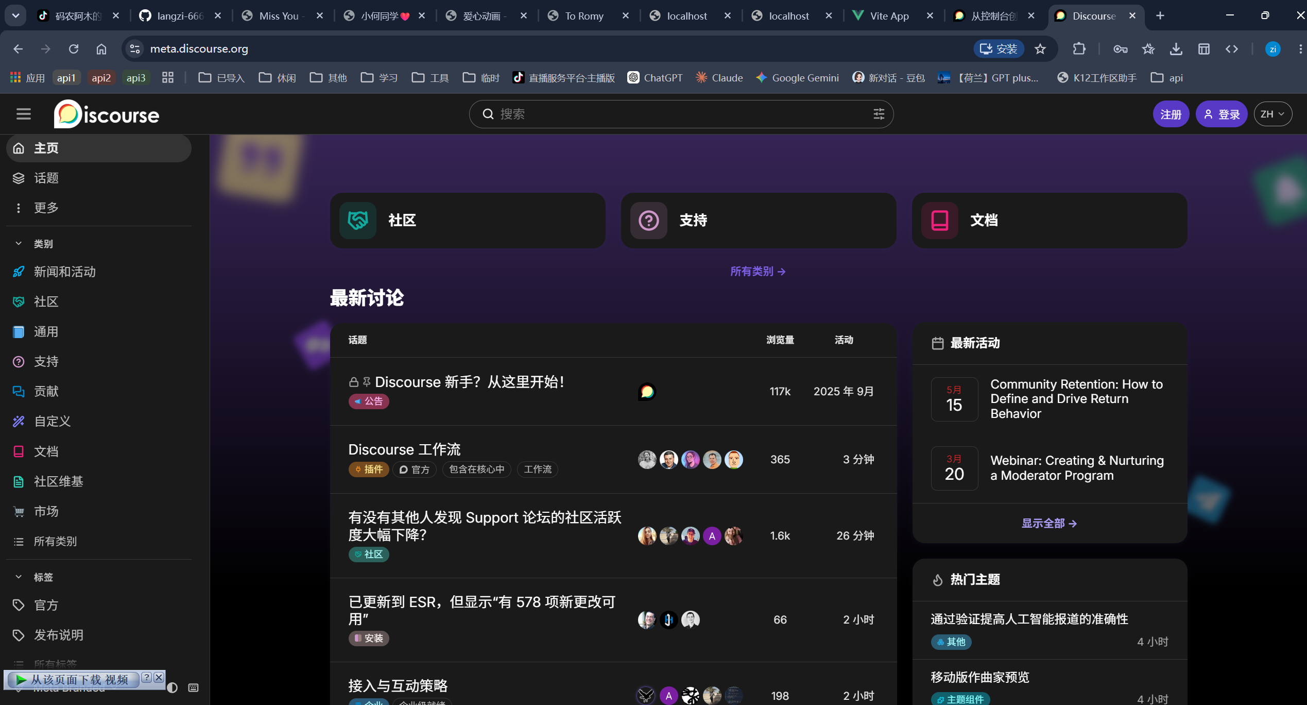1307x705 pixels.
Task: Open Discourse avatar on 新手 topic row
Action: tap(647, 392)
